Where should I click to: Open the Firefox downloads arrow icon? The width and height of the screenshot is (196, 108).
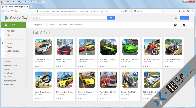179,11
